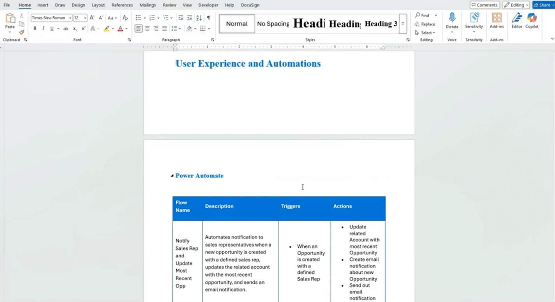The image size is (555, 302).
Task: Open the font size dropdown
Action: 85,18
